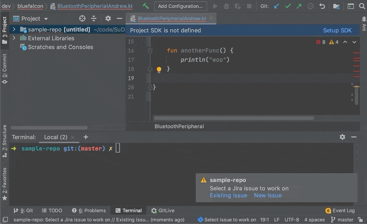Open Project Structure folder icon
This screenshot has height=224, width=367.
[x=336, y=6]
